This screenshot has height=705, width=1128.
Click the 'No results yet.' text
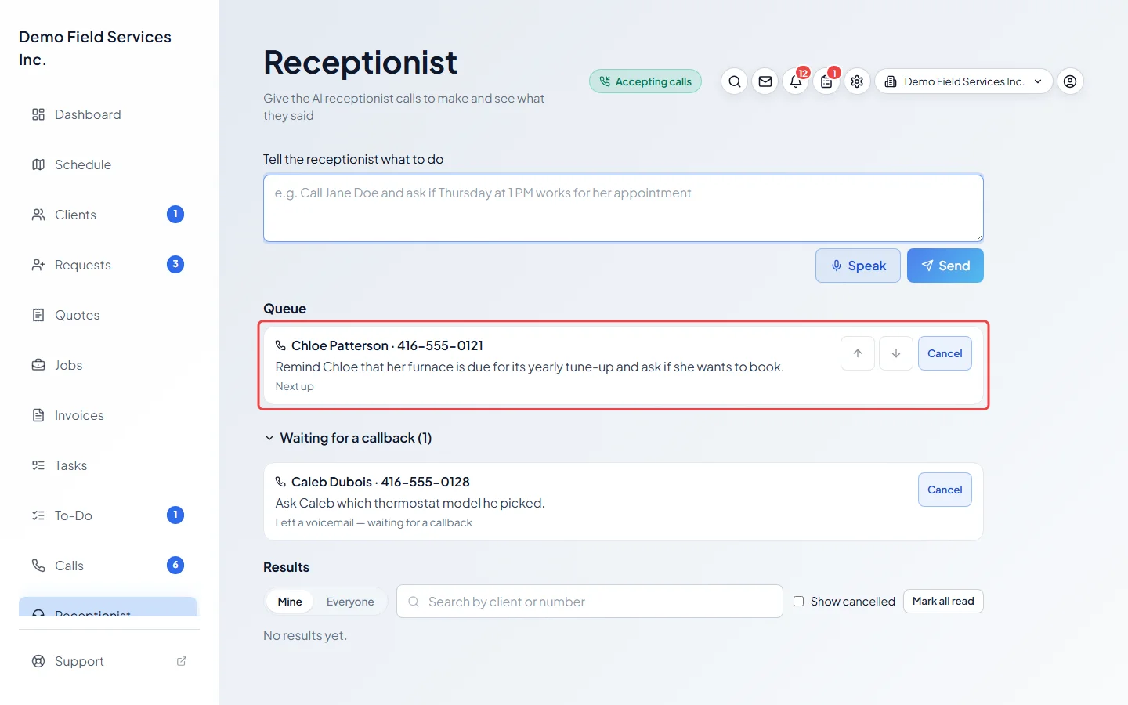point(305,635)
